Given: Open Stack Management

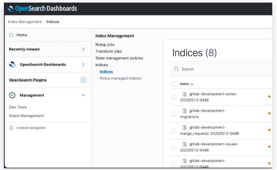Looking at the screenshot, I should 26,116.
